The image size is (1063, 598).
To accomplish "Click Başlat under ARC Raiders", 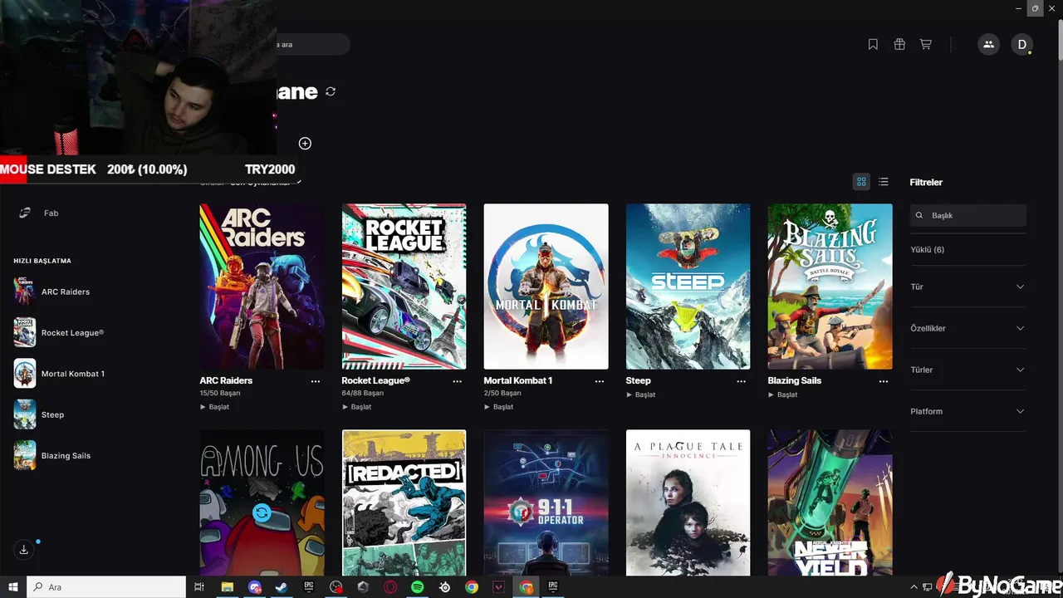I will [x=214, y=407].
